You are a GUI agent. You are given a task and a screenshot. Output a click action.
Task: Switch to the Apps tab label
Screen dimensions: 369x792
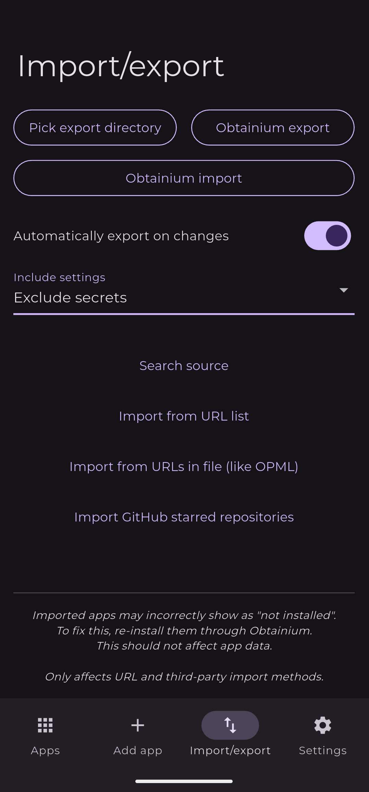(x=45, y=750)
